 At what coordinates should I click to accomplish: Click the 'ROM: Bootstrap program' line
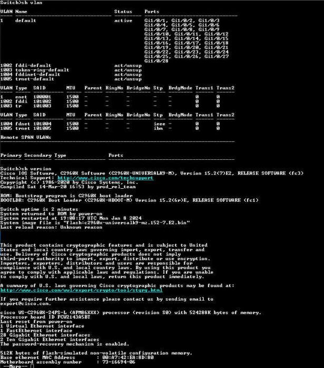click(66, 196)
